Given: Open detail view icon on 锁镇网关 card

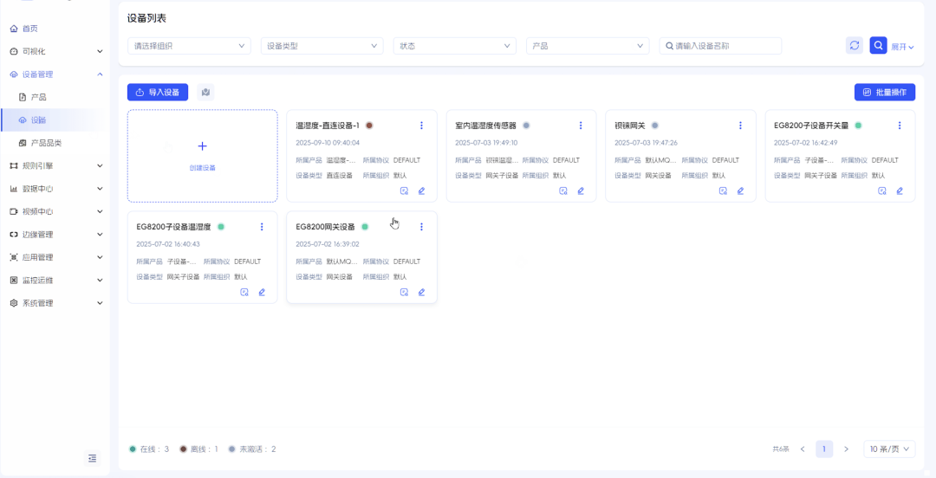Looking at the screenshot, I should click(723, 191).
